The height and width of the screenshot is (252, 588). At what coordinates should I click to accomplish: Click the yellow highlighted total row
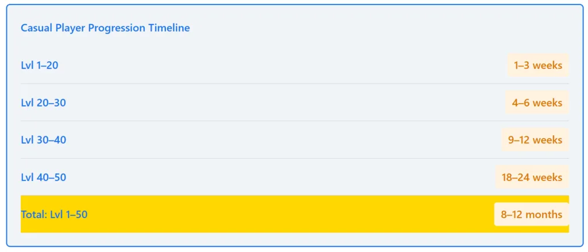(287, 214)
